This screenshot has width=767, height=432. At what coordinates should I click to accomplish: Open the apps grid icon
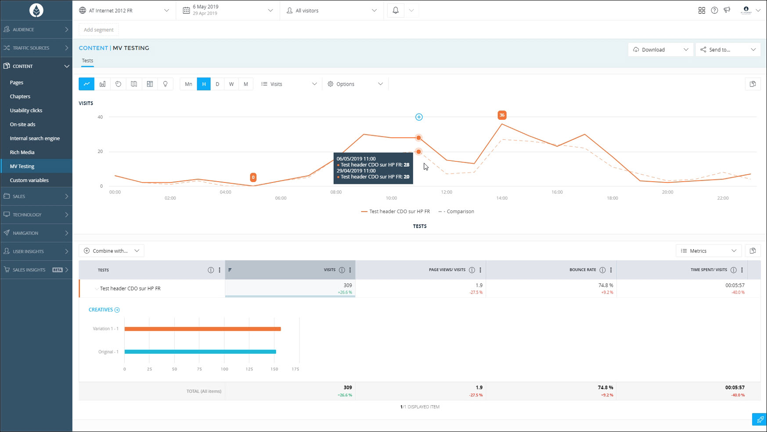[x=702, y=10]
